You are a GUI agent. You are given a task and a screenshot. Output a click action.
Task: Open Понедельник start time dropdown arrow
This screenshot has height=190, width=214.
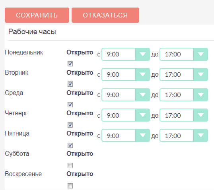click(x=142, y=54)
